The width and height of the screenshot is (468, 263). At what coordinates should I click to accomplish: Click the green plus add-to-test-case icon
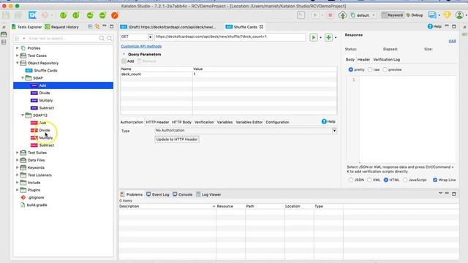point(328,37)
